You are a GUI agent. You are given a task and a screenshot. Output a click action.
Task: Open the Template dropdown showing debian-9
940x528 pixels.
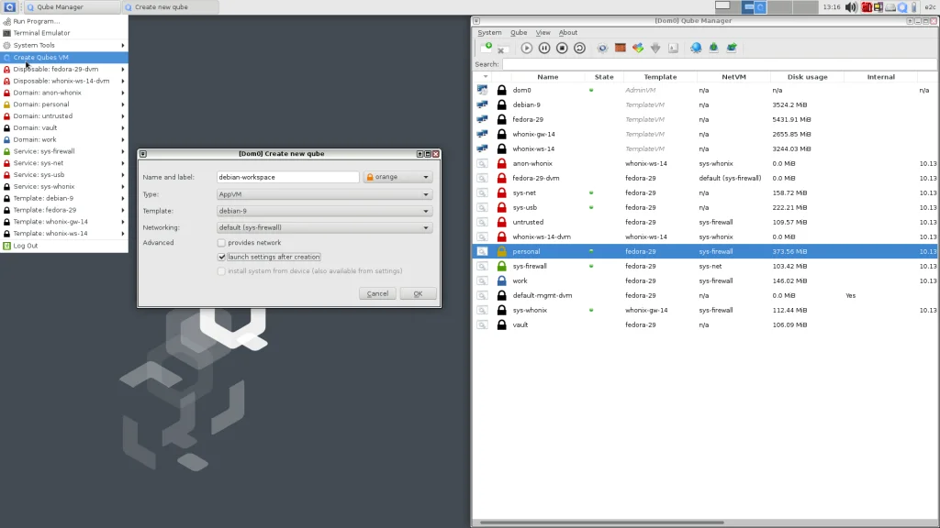(x=324, y=211)
